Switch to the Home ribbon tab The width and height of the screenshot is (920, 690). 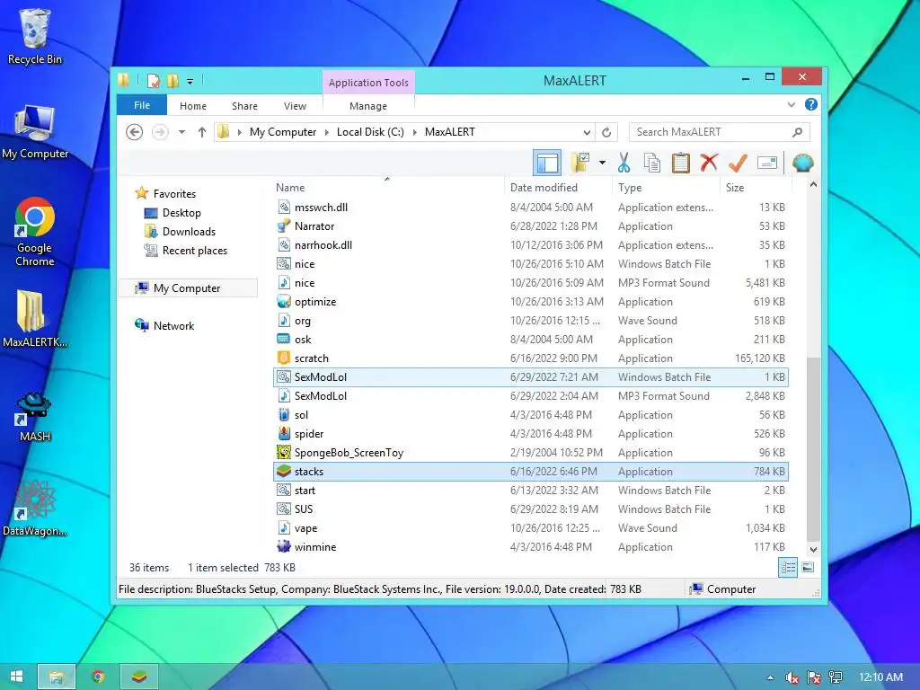pyautogui.click(x=193, y=106)
